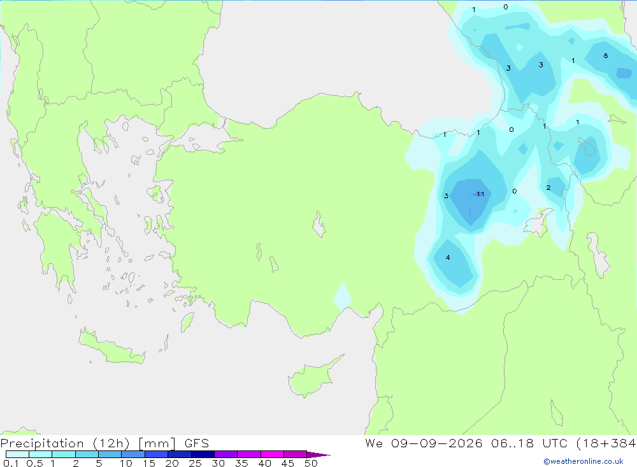Click the legend label 0.1
Screen dimensions: 637x467
pyautogui.click(x=11, y=463)
